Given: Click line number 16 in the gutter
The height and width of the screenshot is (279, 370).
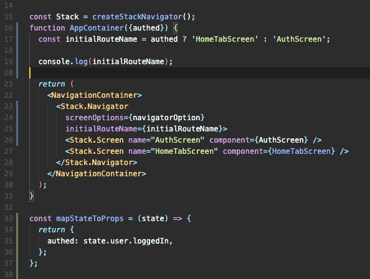Looking at the screenshot, I should (x=9, y=28).
